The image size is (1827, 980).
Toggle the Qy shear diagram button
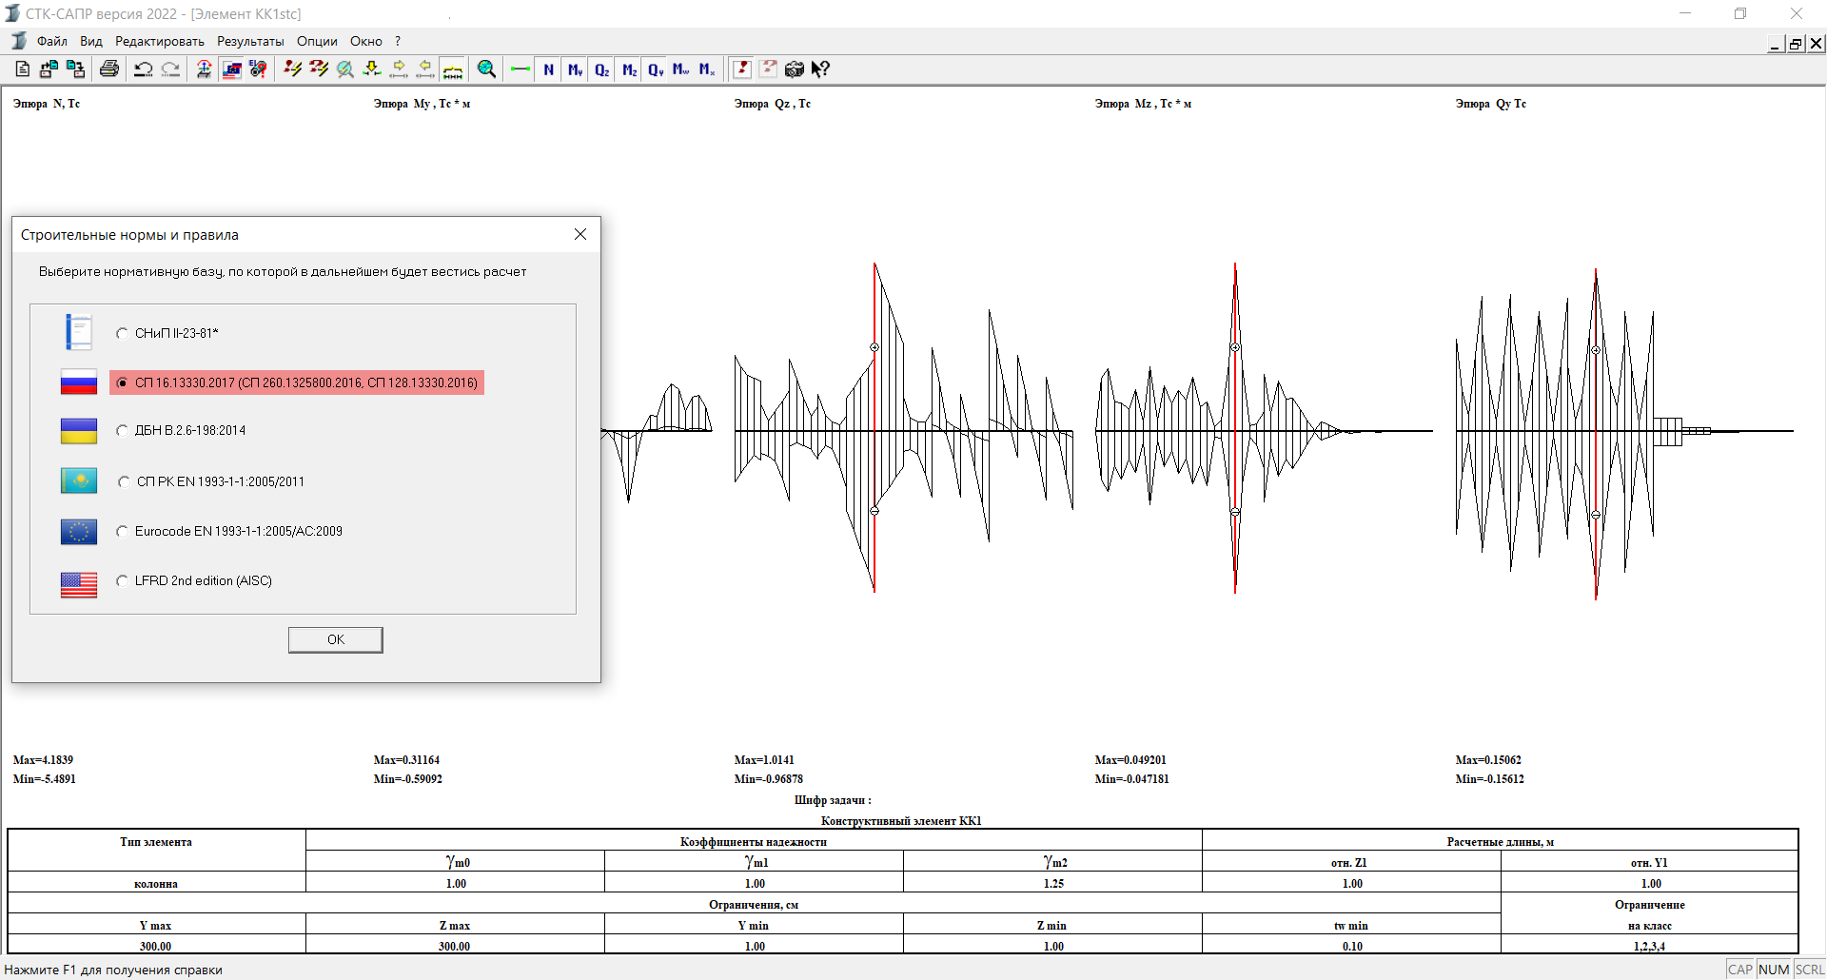pos(656,69)
